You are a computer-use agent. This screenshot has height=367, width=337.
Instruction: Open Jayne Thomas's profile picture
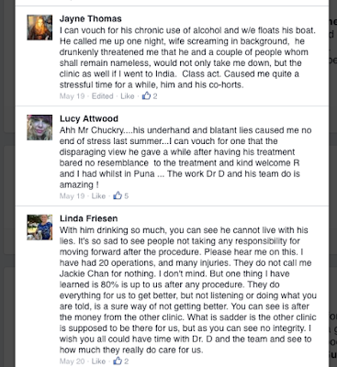(39, 28)
